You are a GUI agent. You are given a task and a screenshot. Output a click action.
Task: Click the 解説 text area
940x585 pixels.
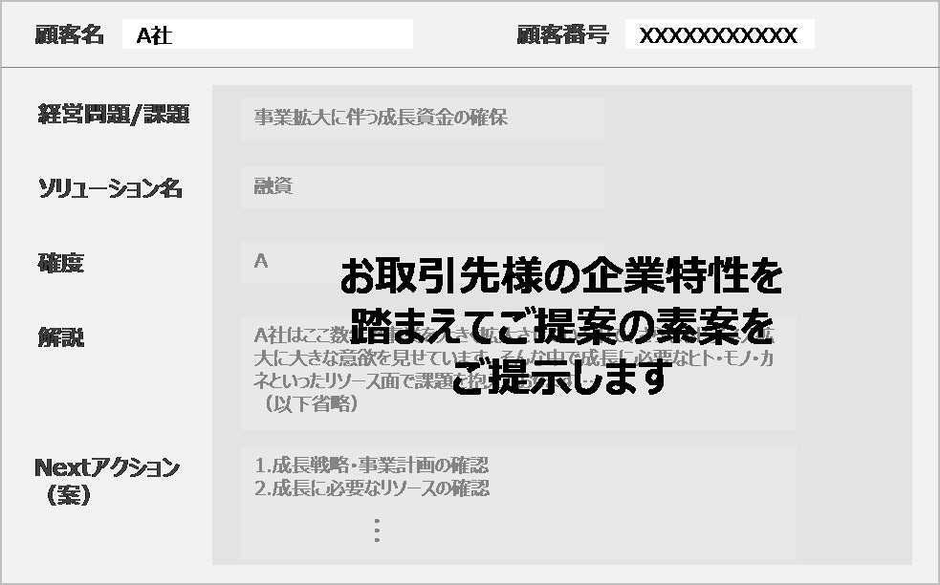(x=518, y=373)
